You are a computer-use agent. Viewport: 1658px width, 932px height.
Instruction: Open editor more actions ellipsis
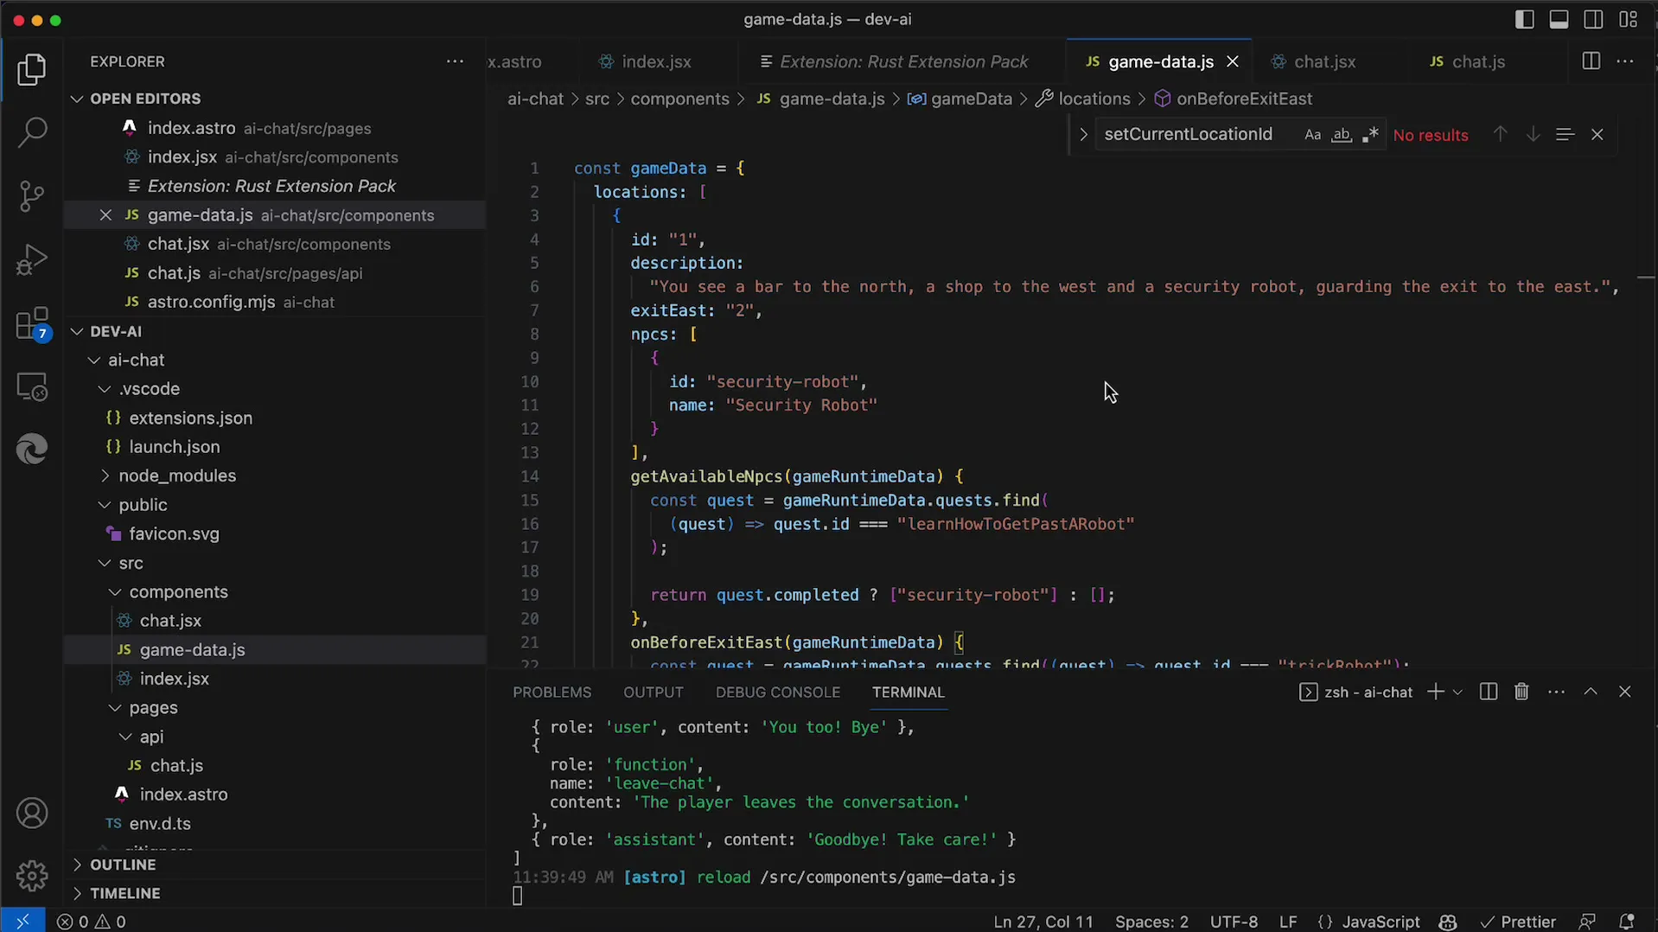[1625, 61]
